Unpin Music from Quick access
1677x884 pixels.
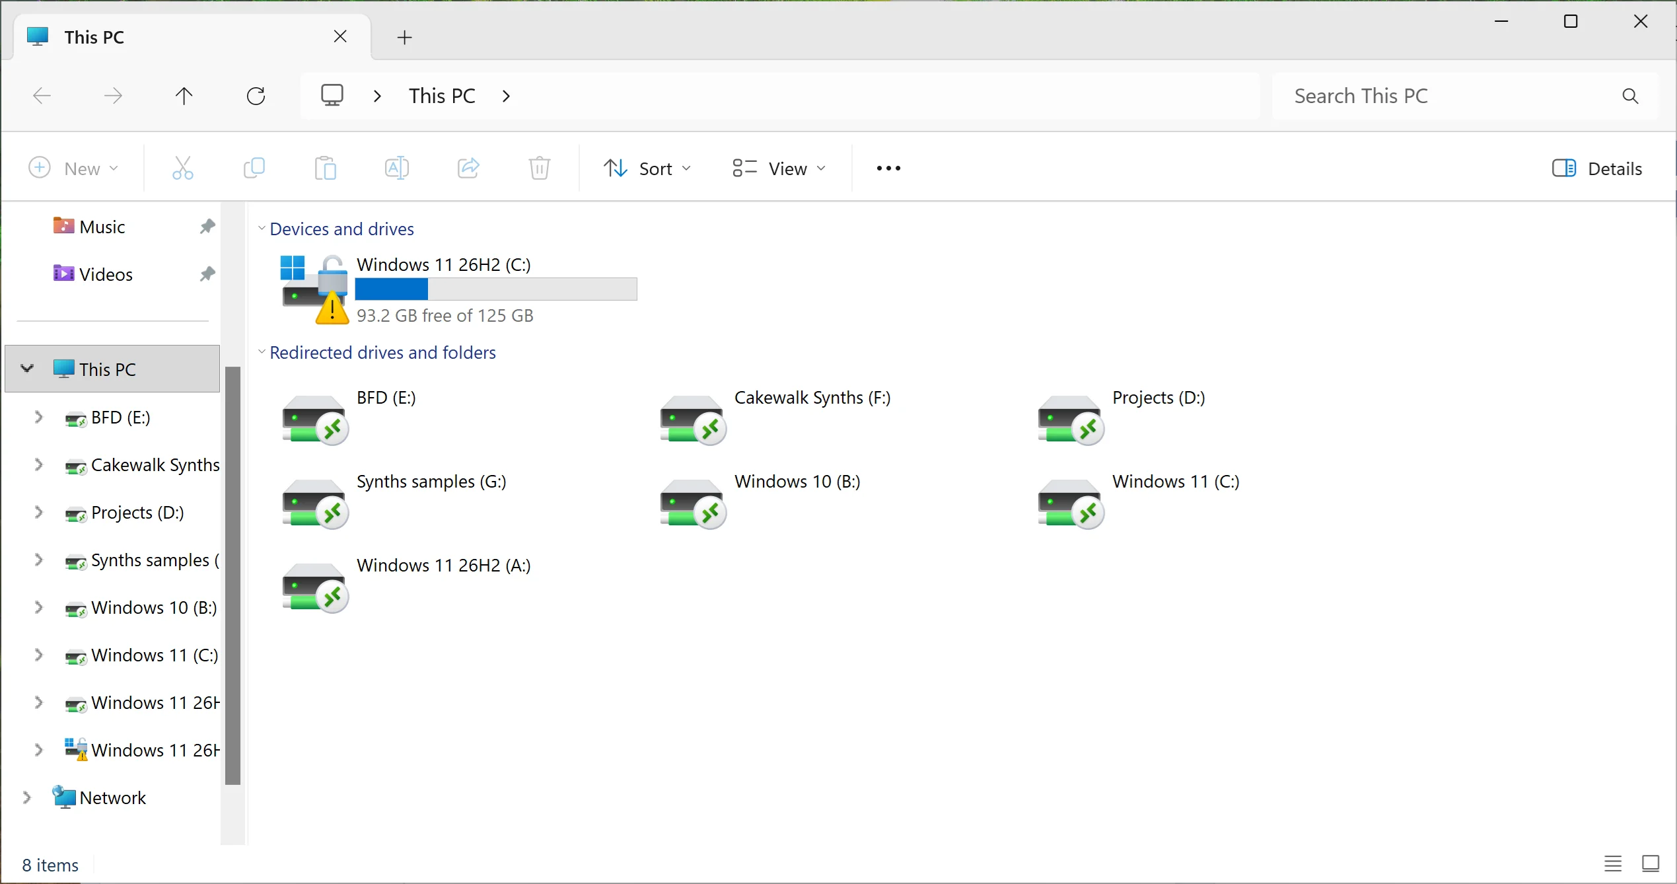tap(207, 227)
